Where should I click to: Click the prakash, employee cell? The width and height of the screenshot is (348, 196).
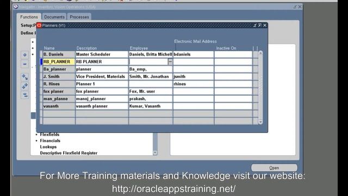pos(151,99)
